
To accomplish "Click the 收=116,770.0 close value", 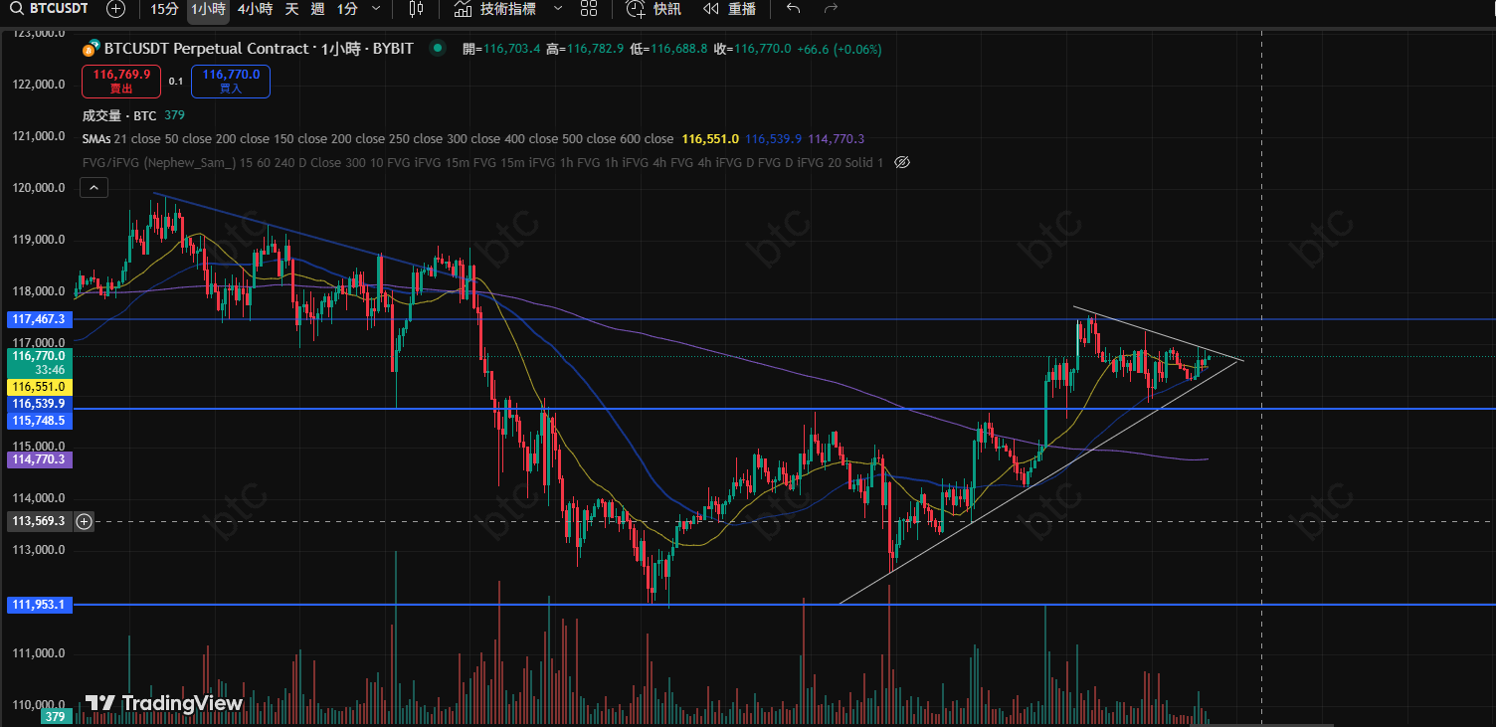I will pyautogui.click(x=752, y=49).
